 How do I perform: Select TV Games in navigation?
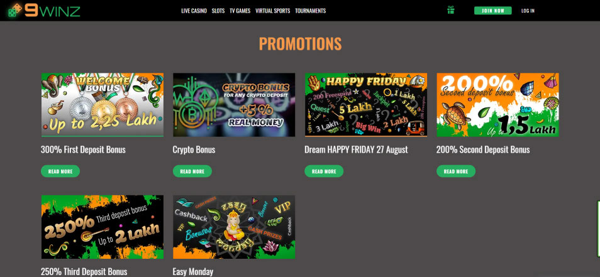pyautogui.click(x=240, y=11)
